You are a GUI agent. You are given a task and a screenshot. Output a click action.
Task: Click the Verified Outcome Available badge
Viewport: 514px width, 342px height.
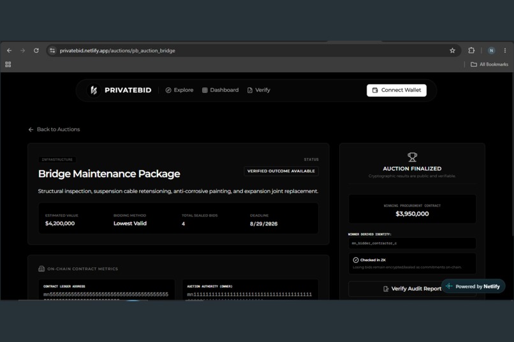click(x=281, y=171)
